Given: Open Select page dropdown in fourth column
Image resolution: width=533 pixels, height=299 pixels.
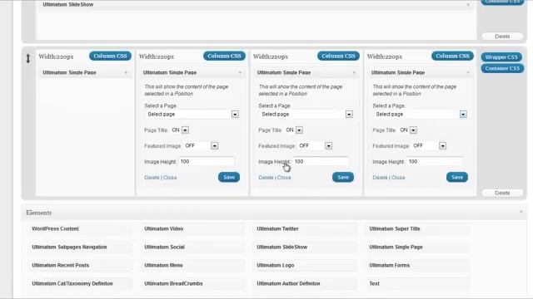Looking at the screenshot, I should click(x=420, y=115).
